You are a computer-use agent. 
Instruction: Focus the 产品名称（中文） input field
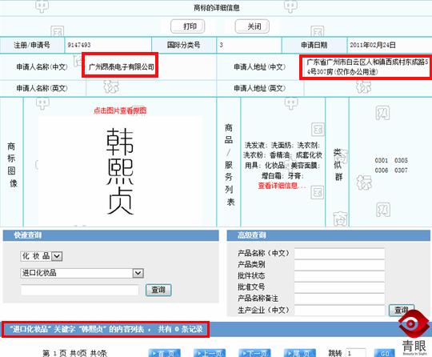(x=339, y=254)
